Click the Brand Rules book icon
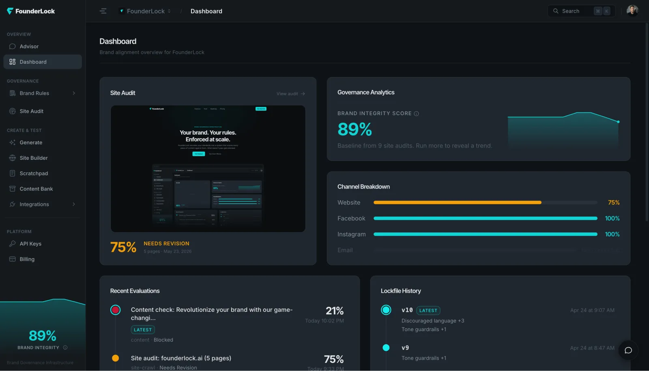 pos(13,93)
